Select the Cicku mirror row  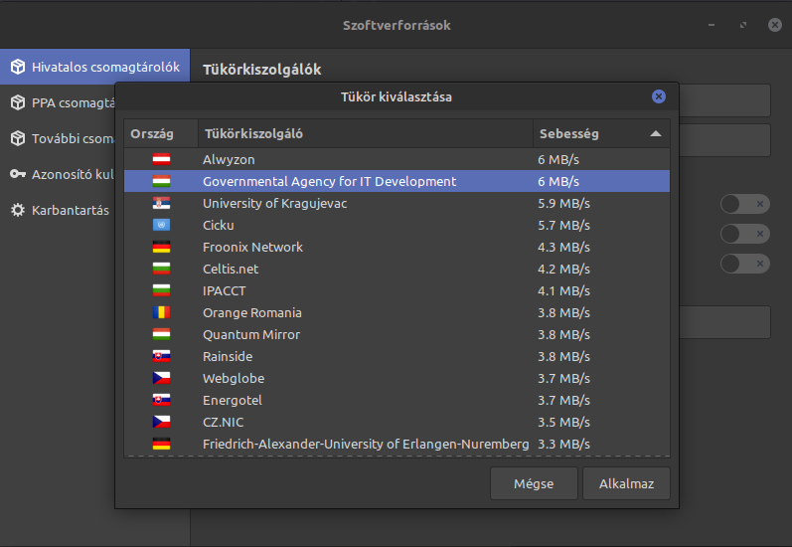coord(397,225)
